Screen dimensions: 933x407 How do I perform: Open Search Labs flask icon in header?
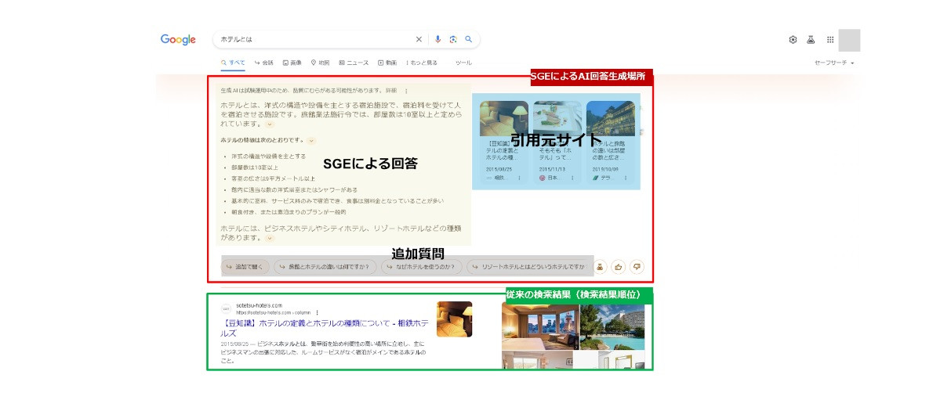coord(811,39)
